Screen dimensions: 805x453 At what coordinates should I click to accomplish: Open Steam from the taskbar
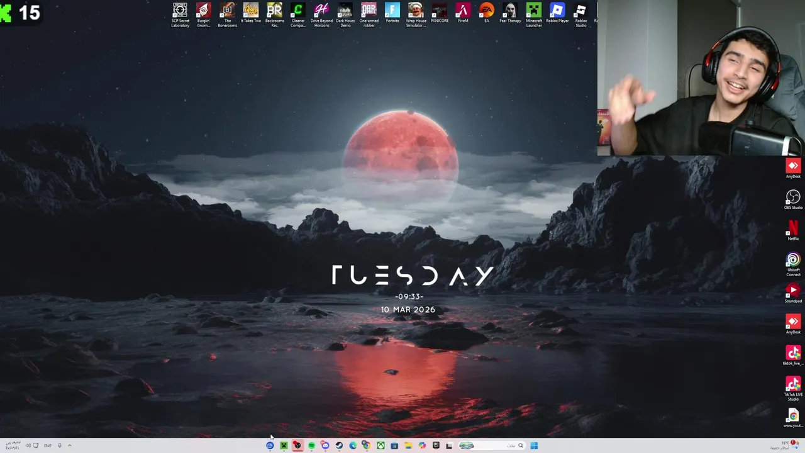339,445
